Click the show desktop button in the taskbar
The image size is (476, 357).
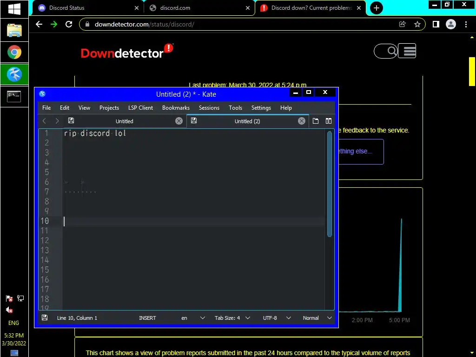click(x=14, y=353)
